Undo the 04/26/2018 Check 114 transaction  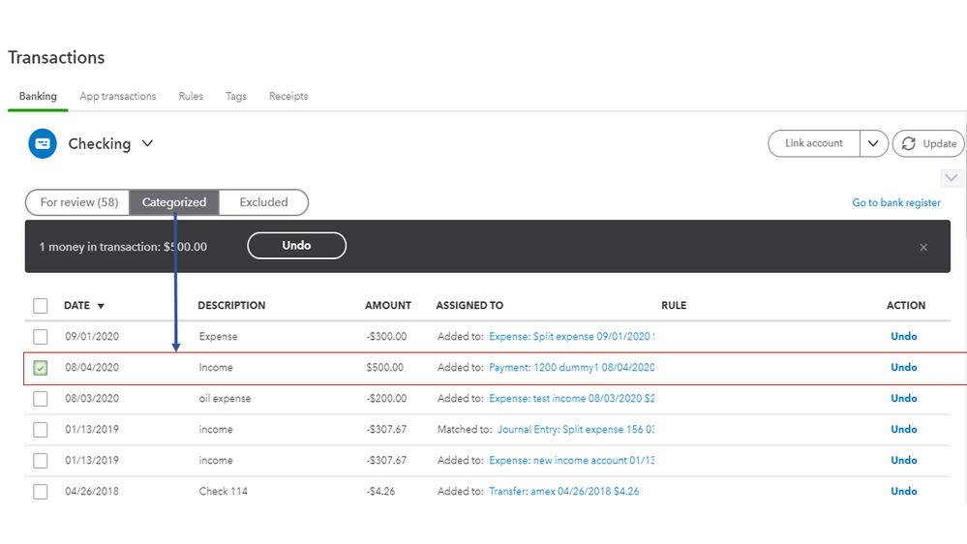point(903,492)
